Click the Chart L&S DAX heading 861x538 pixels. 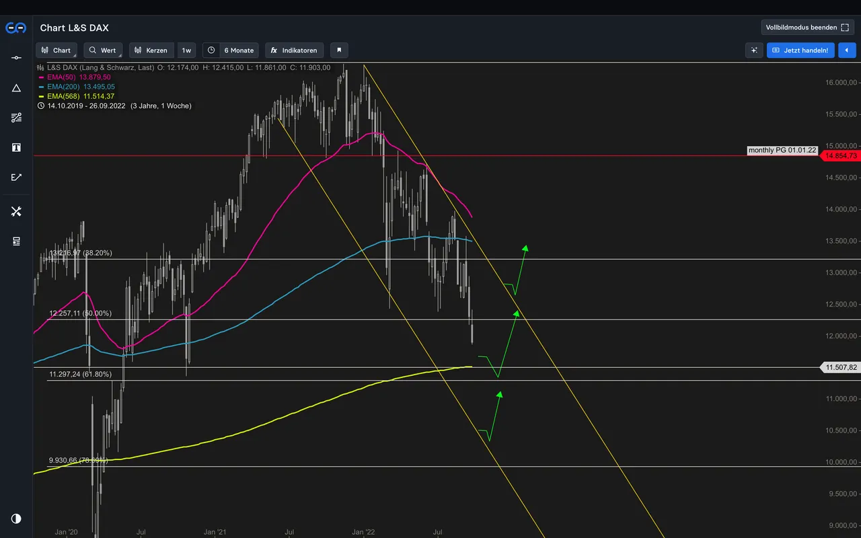(74, 28)
